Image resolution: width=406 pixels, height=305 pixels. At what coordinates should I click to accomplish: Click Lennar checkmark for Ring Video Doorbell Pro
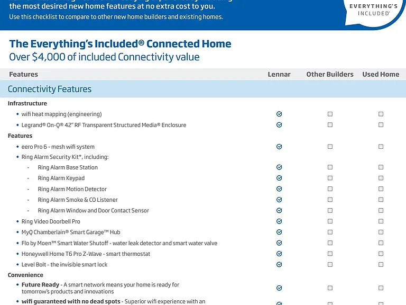coord(279,221)
